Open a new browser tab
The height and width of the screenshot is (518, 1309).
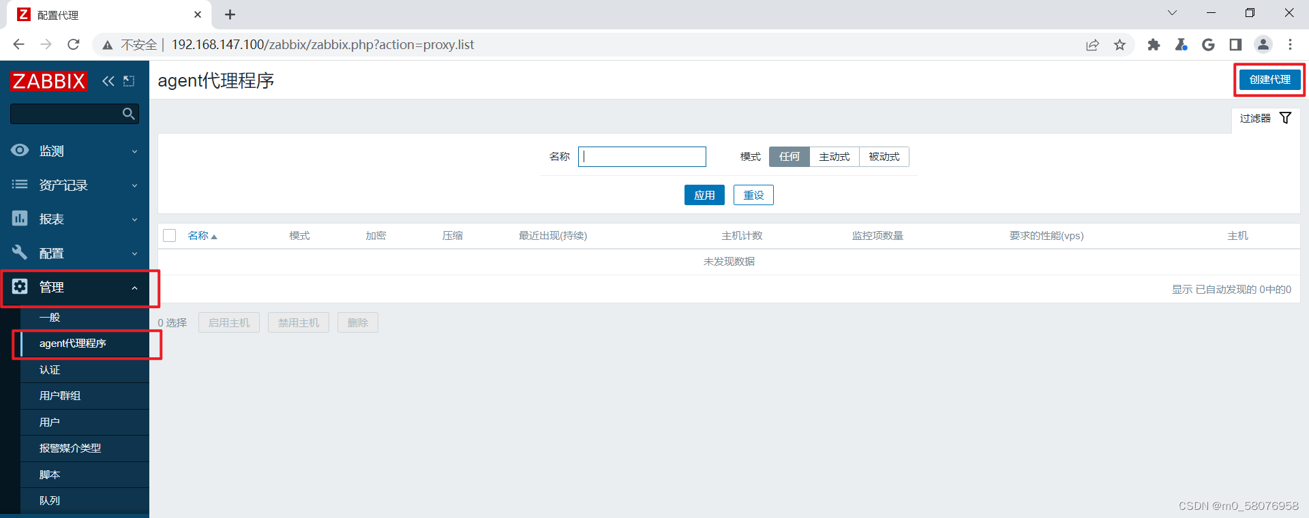(x=230, y=14)
